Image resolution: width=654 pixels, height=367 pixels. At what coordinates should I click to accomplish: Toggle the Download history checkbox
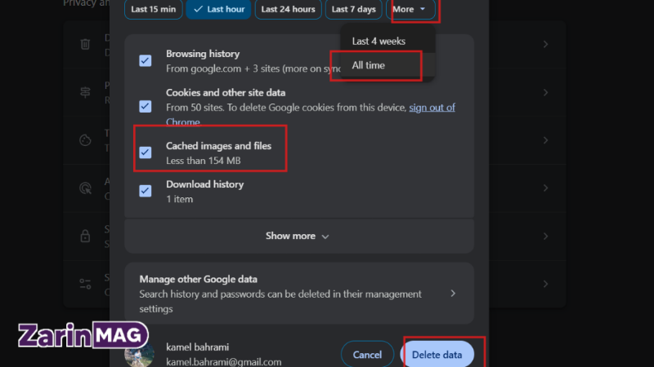click(x=146, y=191)
